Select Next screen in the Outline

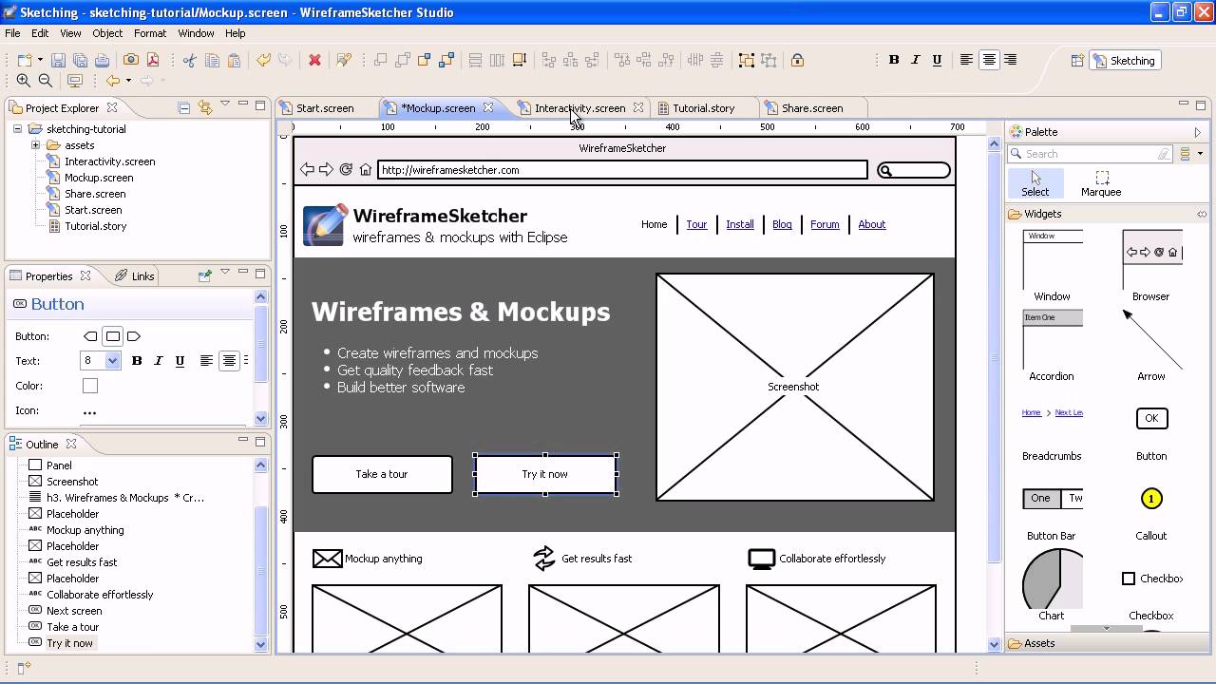(74, 611)
